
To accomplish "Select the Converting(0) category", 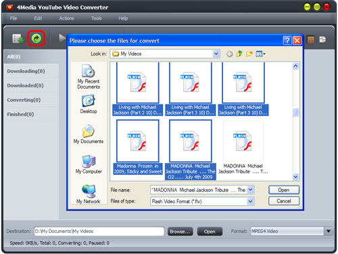I will tap(31, 100).
